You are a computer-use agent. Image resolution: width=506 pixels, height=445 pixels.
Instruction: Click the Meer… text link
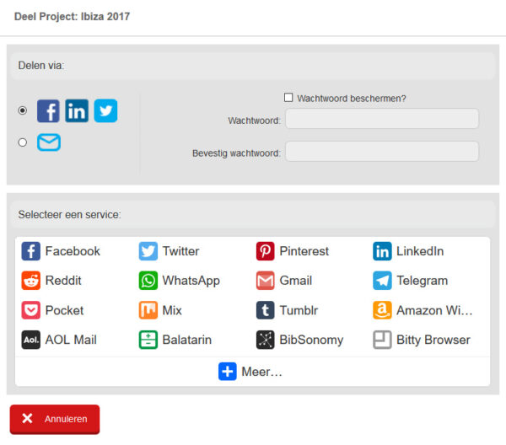tap(261, 372)
